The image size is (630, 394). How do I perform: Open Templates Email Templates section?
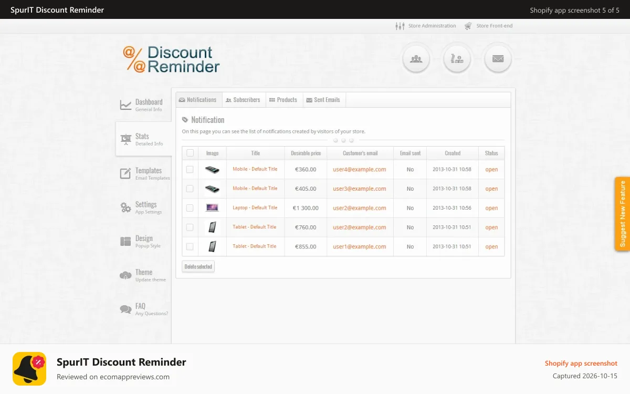click(143, 173)
